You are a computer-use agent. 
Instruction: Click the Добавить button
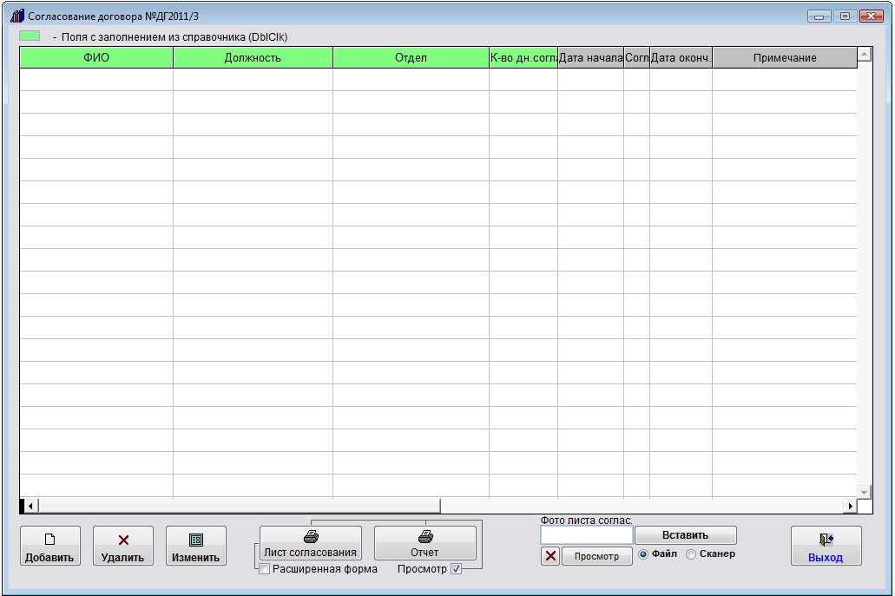50,546
